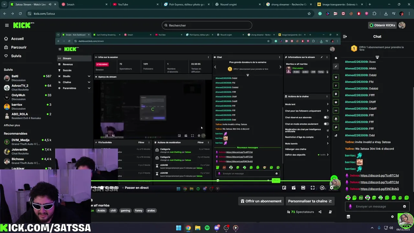Expand Définir des objectifs option
The height and width of the screenshot is (233, 414).
pyautogui.click(x=307, y=155)
